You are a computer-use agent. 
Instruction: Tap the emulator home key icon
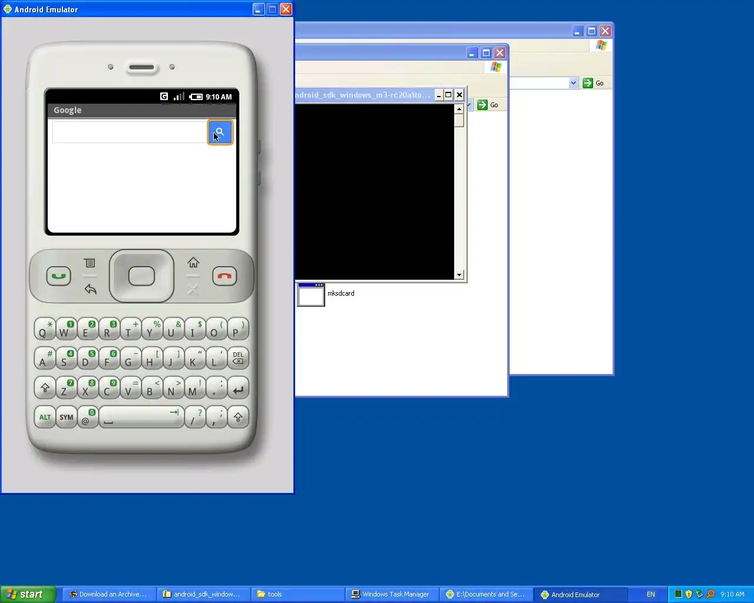193,263
